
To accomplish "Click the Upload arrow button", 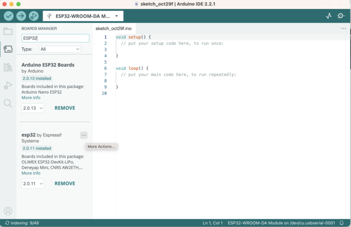I will (x=21, y=16).
